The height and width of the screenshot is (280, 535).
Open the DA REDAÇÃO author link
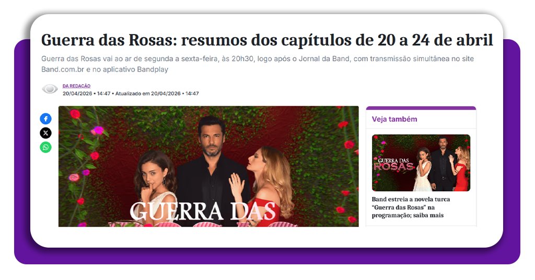(76, 86)
